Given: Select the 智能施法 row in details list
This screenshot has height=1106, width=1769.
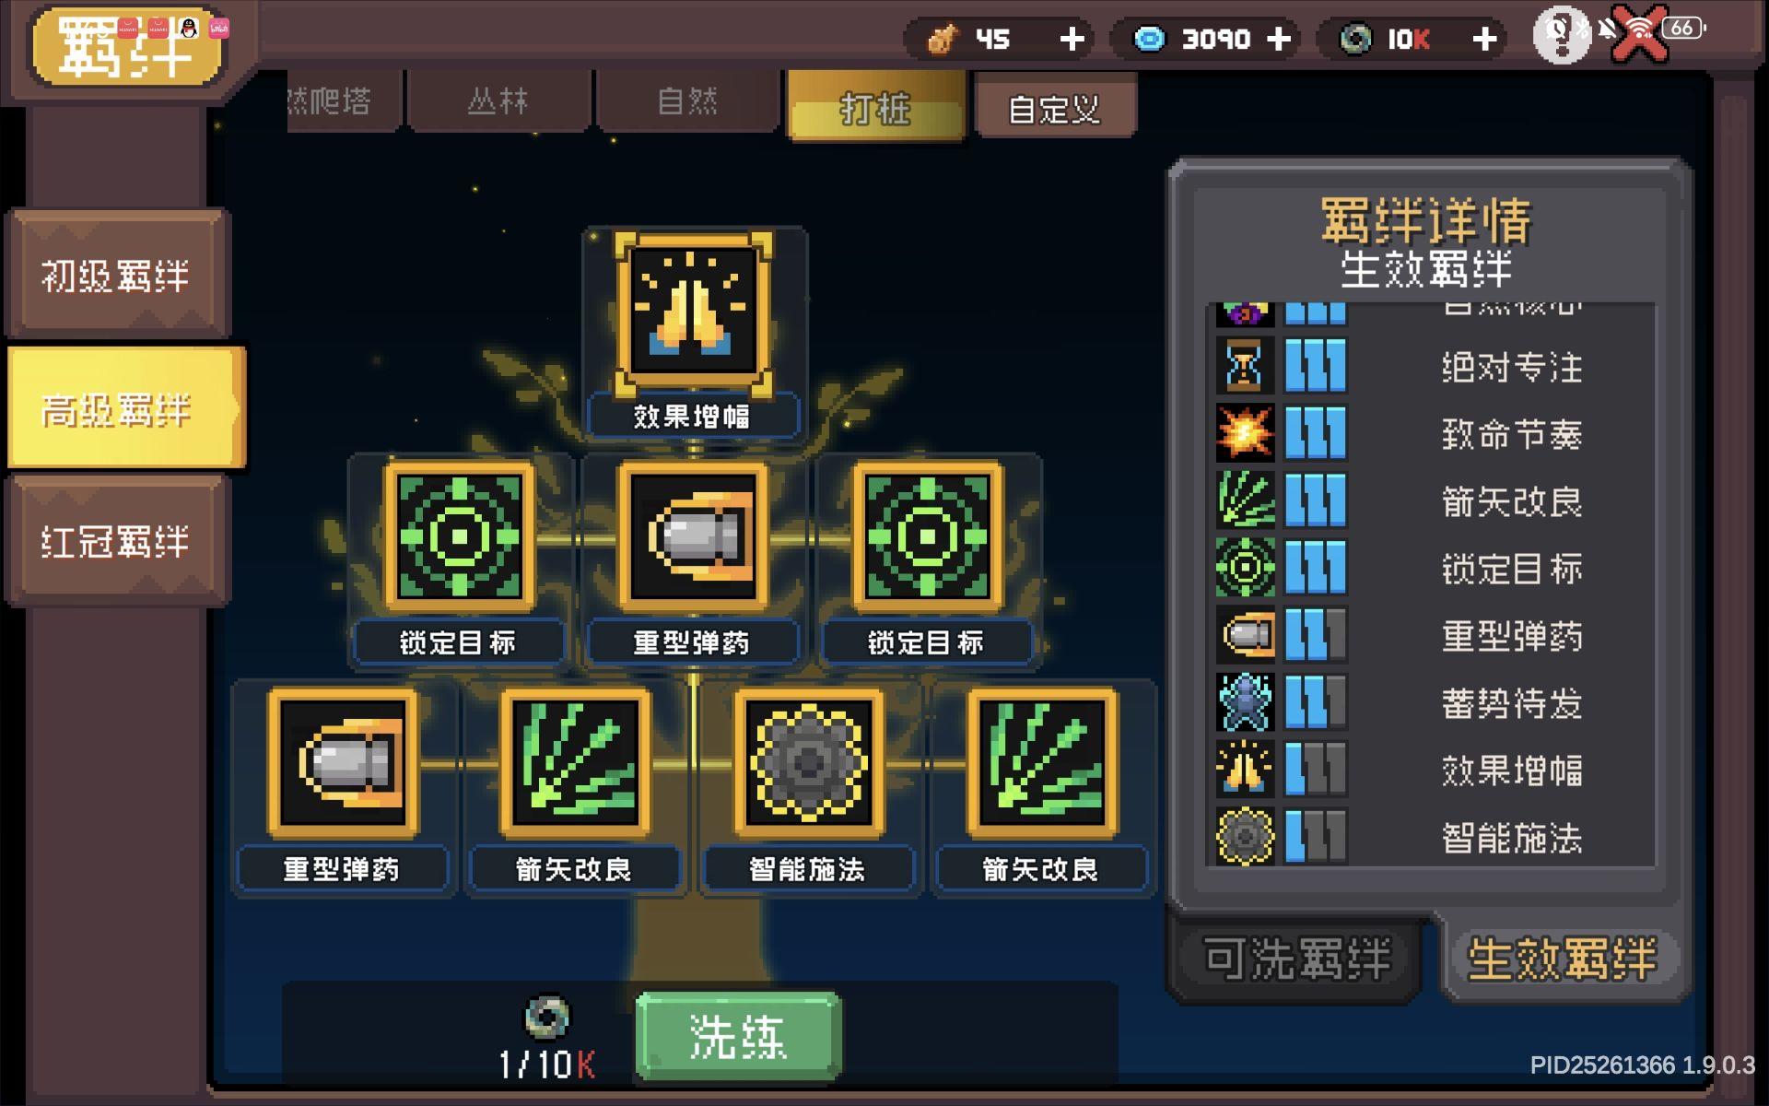Looking at the screenshot, I should coord(1431,837).
